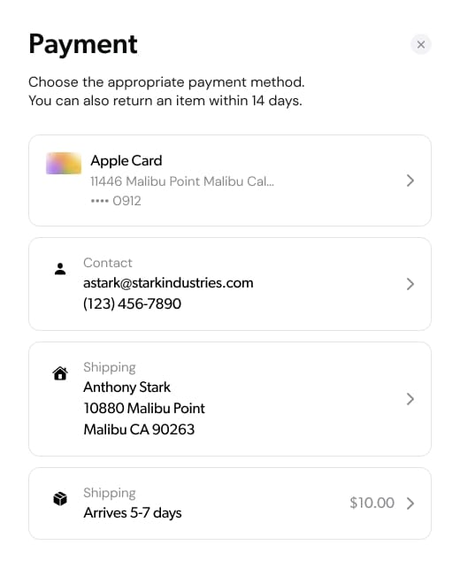Select the Apple Card payment method title
Image resolution: width=460 pixels, height=568 pixels.
126,160
